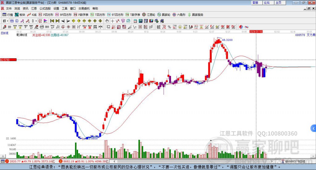Click the blue infinity loop icon
316x170 pixels.
coord(246,27)
